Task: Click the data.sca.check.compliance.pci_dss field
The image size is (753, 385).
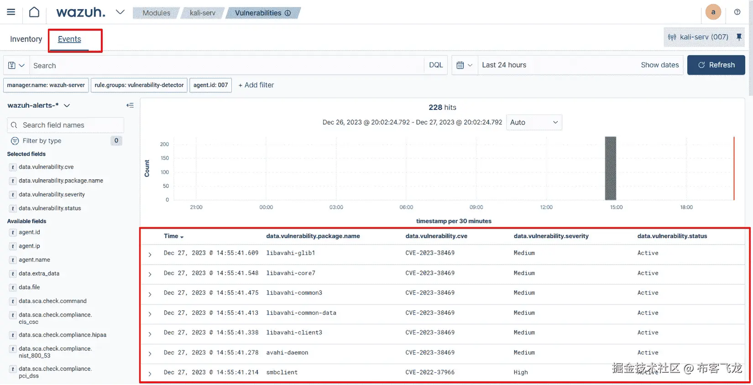Action: click(x=55, y=372)
